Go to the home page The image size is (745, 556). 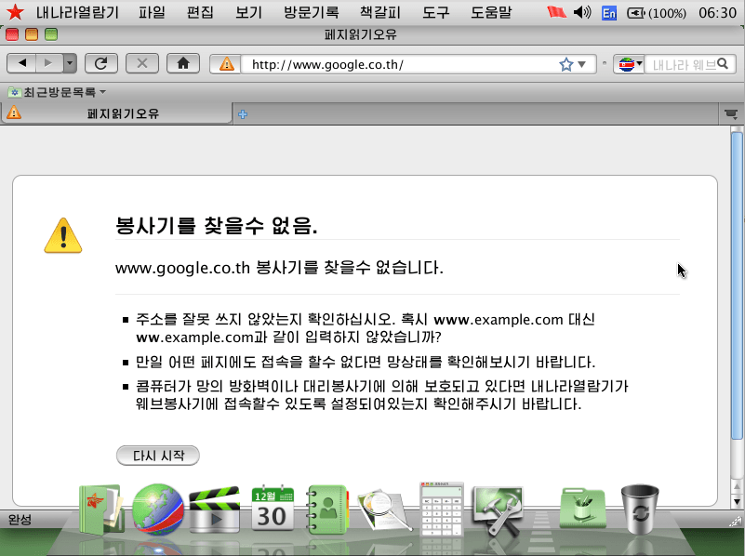pyautogui.click(x=183, y=63)
